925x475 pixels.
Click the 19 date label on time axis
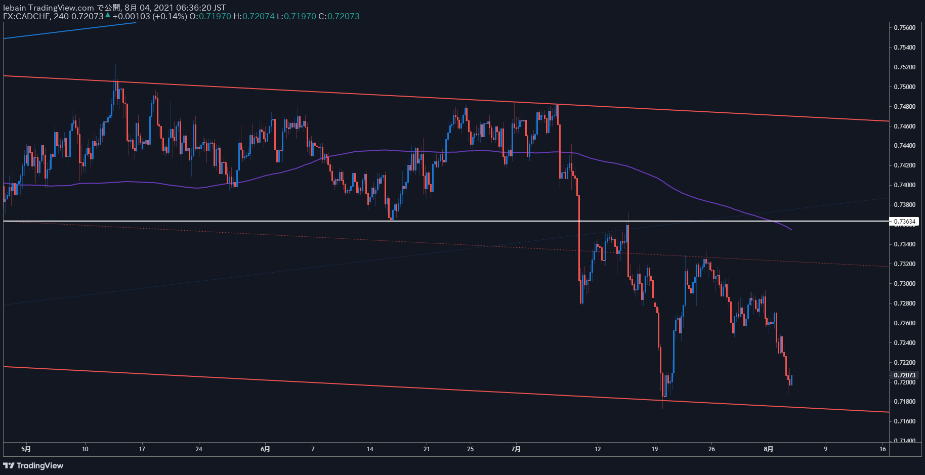(x=655, y=449)
